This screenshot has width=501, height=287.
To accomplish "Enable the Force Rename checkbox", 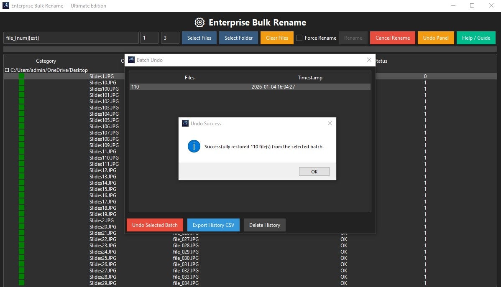I will 299,38.
